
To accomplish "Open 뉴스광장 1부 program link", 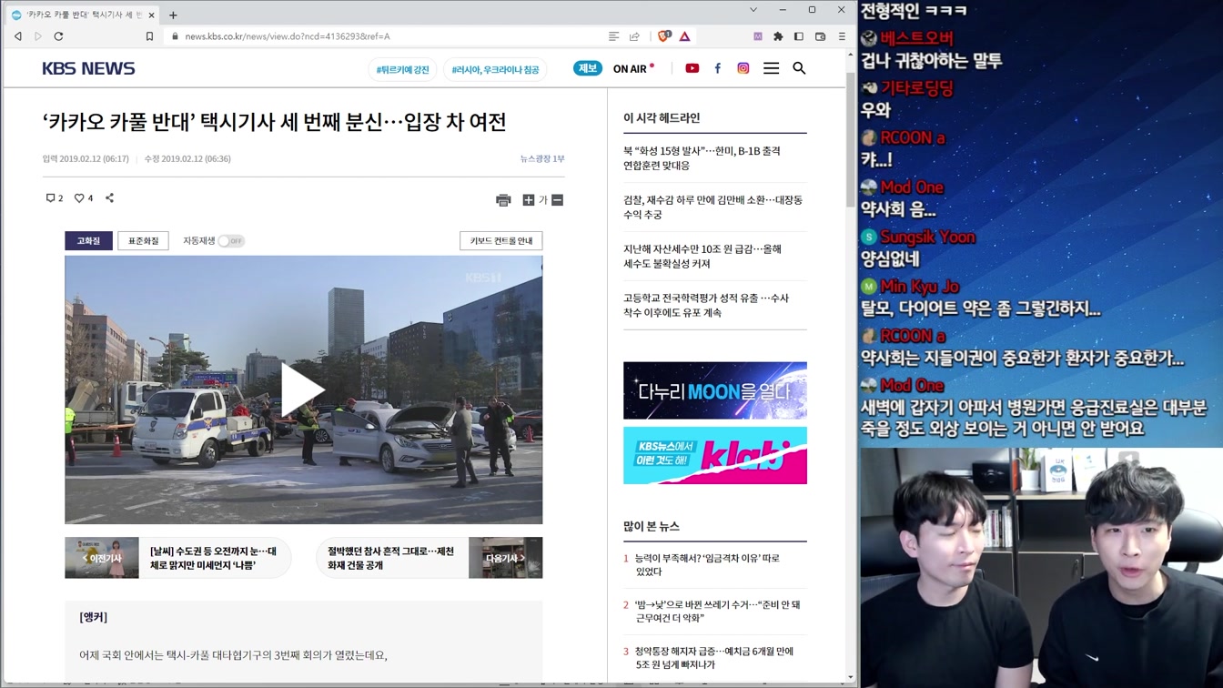I will [x=542, y=158].
